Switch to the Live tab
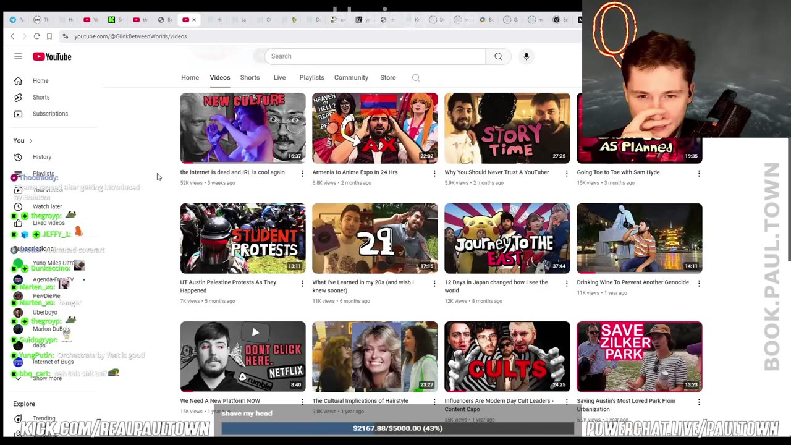Screen dimensions: 791x445 click(x=279, y=78)
